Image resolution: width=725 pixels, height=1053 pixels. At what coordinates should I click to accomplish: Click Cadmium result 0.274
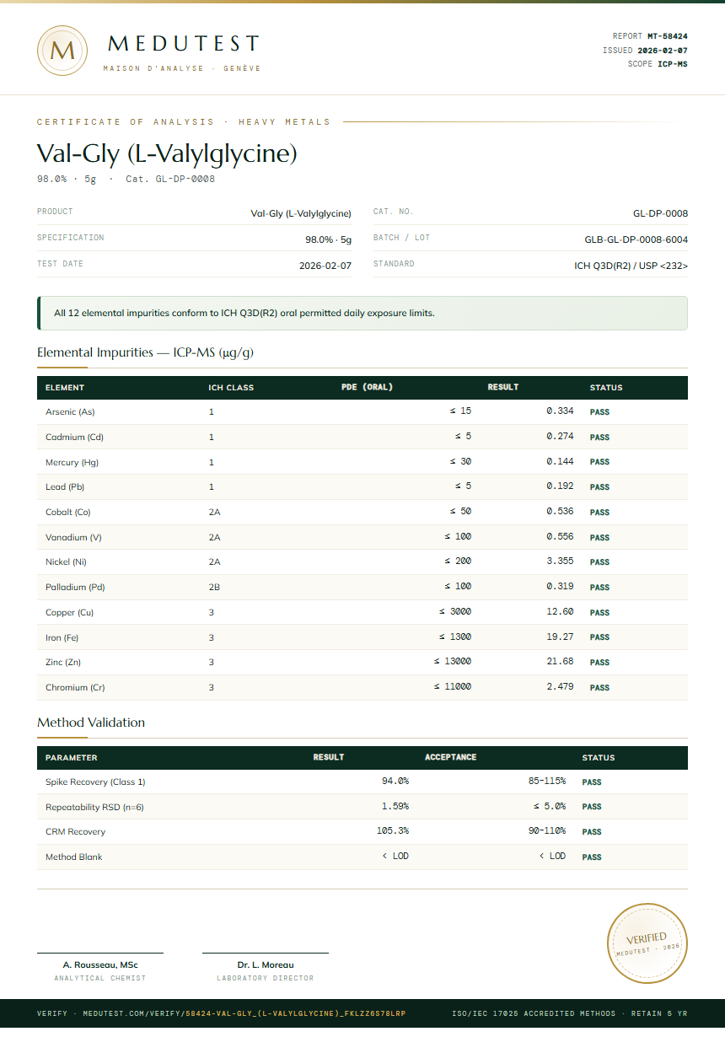click(560, 437)
